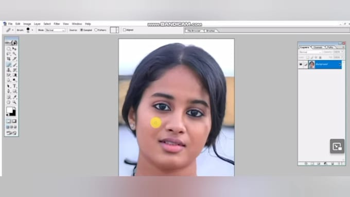The image size is (350, 197).
Task: Open the File menu
Action: (10, 24)
